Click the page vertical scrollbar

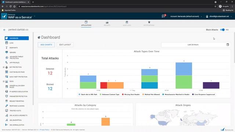234,48
